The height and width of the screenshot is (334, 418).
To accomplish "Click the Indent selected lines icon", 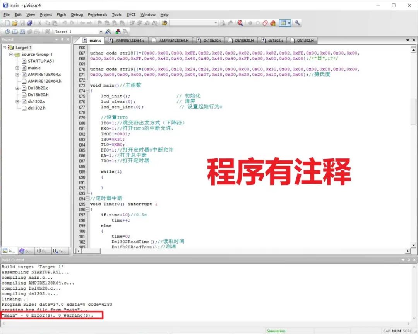I will (x=132, y=23).
